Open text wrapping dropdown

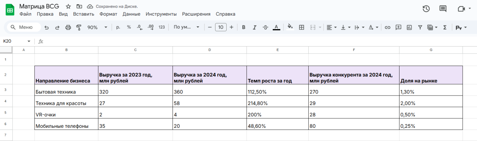[359, 27]
